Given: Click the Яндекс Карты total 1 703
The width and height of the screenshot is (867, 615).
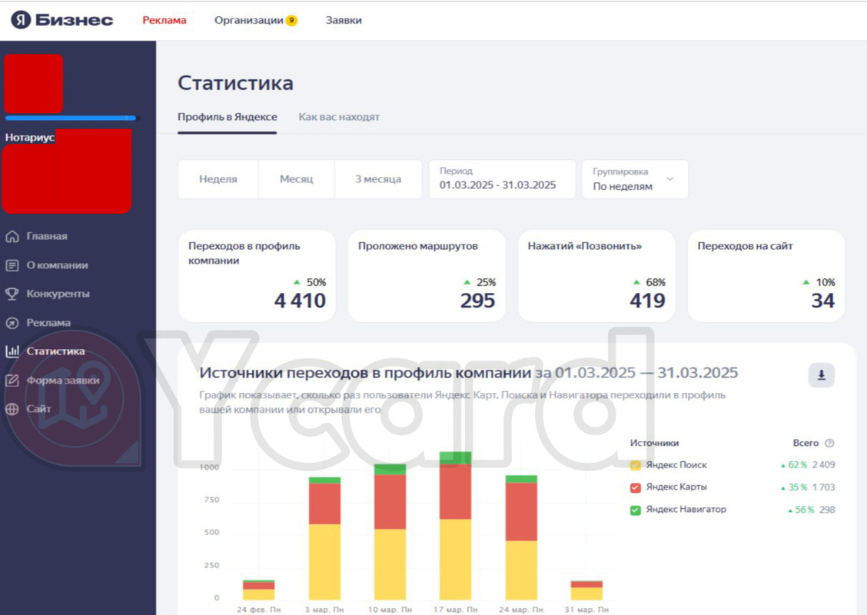Looking at the screenshot, I should tap(823, 487).
